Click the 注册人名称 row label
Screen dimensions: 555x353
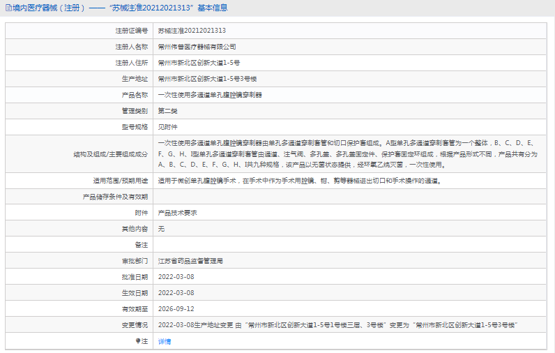tap(131, 47)
